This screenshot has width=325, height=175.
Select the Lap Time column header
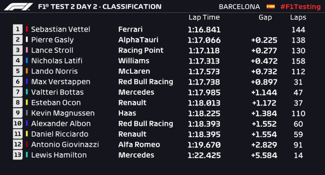tap(204, 18)
